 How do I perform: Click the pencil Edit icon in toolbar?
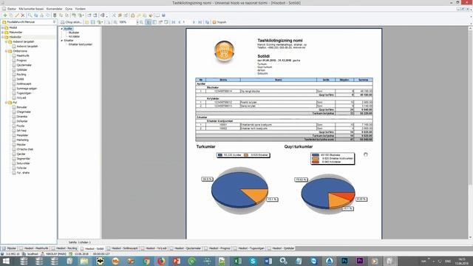[17, 15]
